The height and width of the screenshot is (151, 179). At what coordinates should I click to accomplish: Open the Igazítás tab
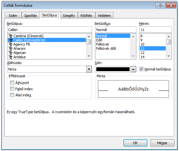(x=30, y=16)
